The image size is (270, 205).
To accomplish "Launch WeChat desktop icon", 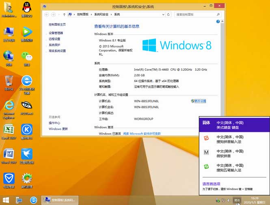I will [27, 58].
